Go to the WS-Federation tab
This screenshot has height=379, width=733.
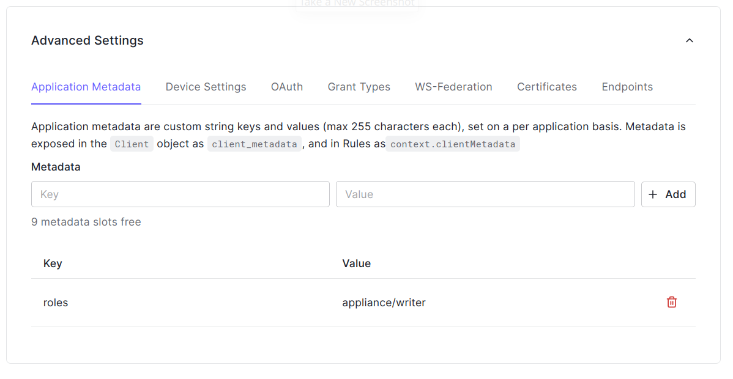click(x=453, y=87)
